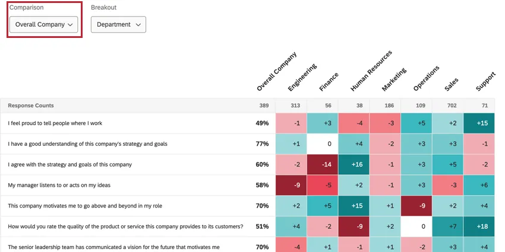Select the +16 Human Resources cell
Screen dimensions: 505x252
pyautogui.click(x=354, y=164)
